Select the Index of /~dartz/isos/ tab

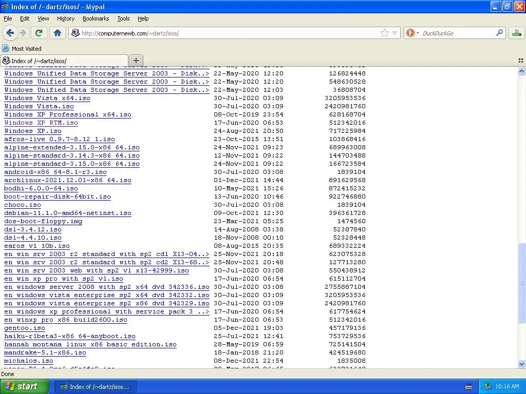[x=64, y=61]
